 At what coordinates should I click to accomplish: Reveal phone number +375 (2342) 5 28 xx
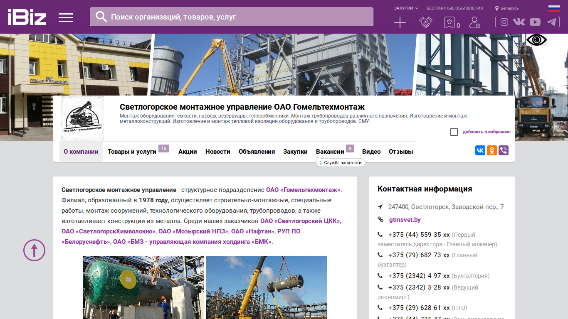pos(419,287)
